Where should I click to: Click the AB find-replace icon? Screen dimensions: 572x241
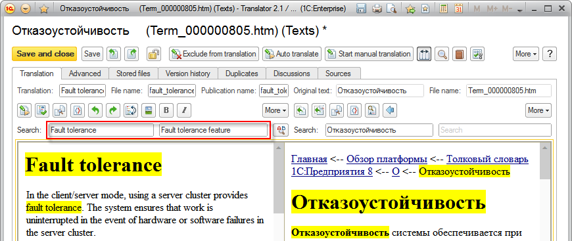coord(281,130)
